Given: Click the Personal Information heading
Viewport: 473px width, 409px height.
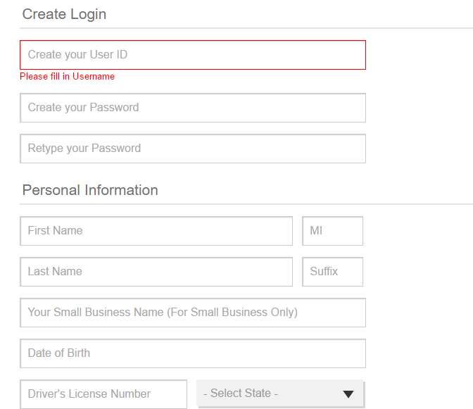Looking at the screenshot, I should [x=90, y=190].
